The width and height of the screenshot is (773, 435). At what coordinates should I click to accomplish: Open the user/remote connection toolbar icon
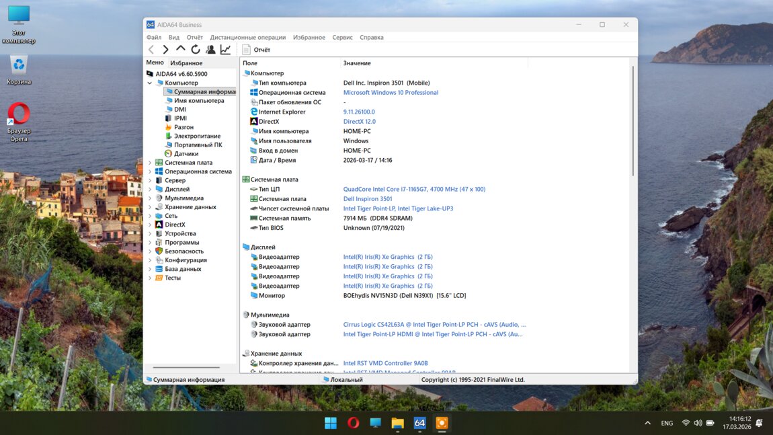[210, 50]
